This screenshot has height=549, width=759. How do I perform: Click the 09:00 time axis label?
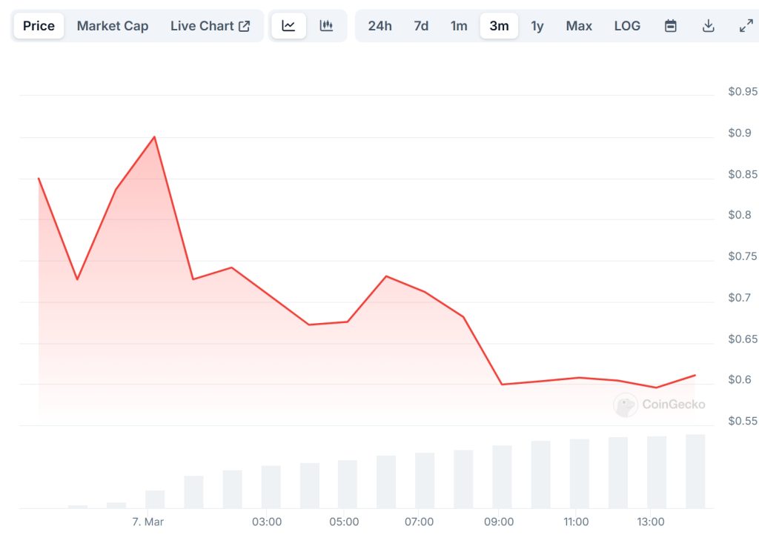pyautogui.click(x=499, y=522)
